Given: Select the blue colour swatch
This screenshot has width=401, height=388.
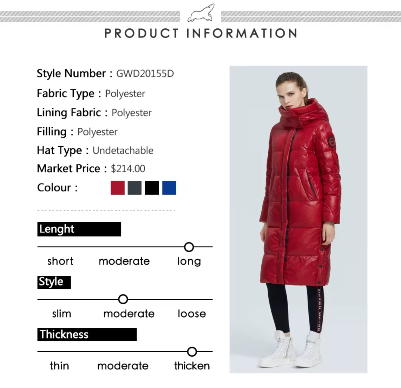Looking at the screenshot, I should click(169, 188).
